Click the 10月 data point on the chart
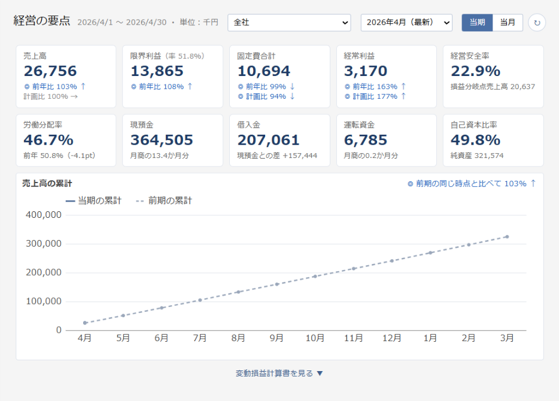 coord(315,277)
